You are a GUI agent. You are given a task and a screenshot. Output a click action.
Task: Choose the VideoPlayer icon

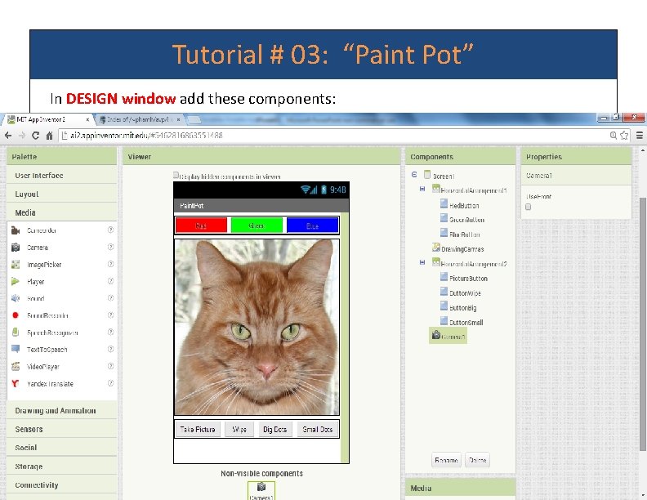16,366
